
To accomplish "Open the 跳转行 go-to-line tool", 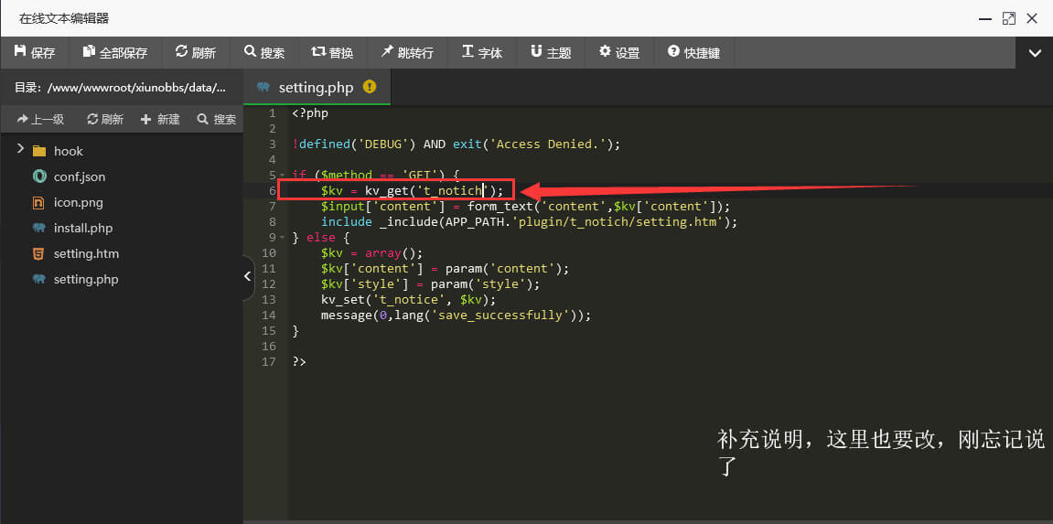I will coord(408,52).
